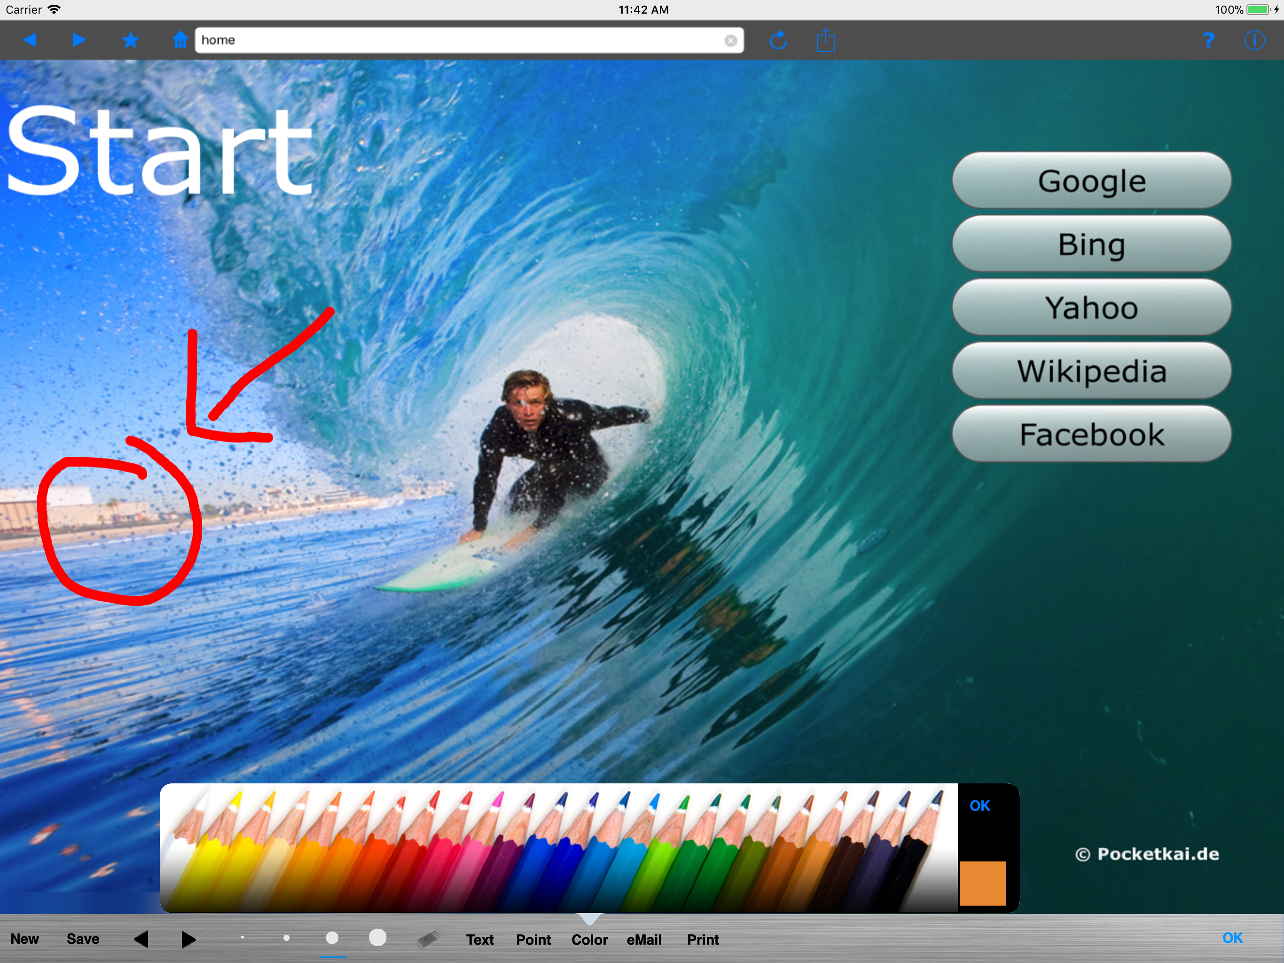The image size is (1284, 963).
Task: Clear the address field text
Action: pos(730,40)
